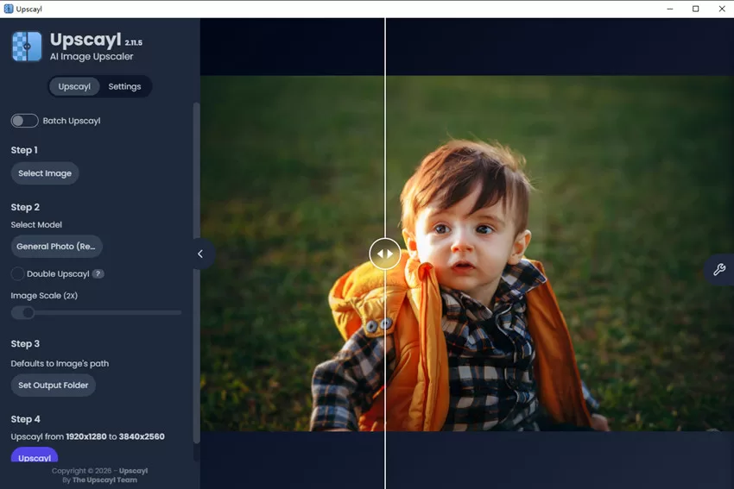This screenshot has width=734, height=489.
Task: Click the '1920x1280' source resolution text
Action: pos(86,436)
